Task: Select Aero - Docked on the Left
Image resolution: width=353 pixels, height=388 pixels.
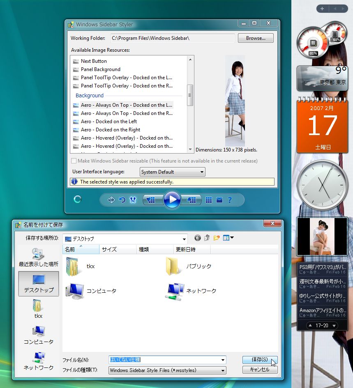Action: point(105,122)
